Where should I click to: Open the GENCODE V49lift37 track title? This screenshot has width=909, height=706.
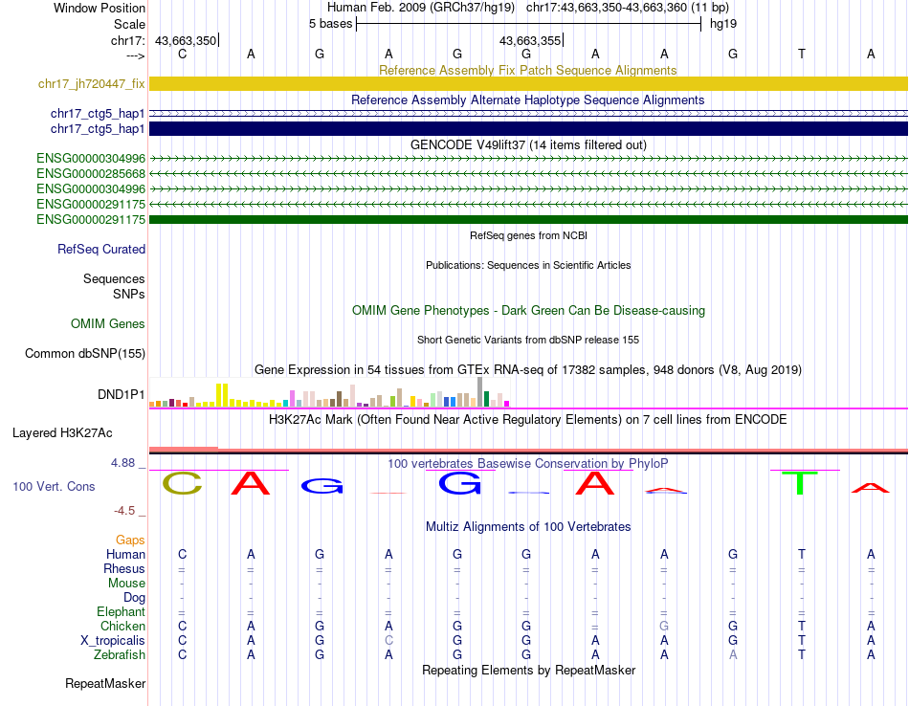pos(528,144)
